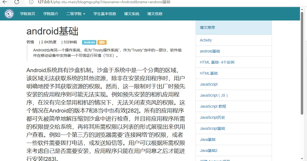307x161 pixels.
Task: Select 学院简介 from the navbar
Action: click(x=51, y=14)
